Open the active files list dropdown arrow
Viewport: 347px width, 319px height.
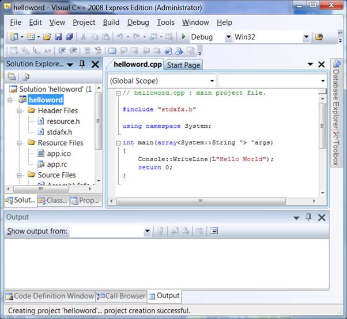point(310,64)
